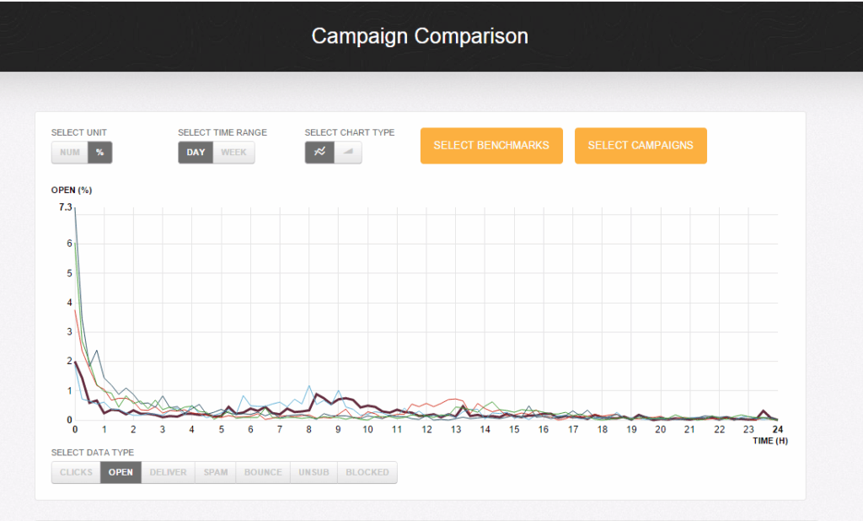Open the Select Benchmarks picker
The width and height of the screenshot is (863, 521).
490,145
